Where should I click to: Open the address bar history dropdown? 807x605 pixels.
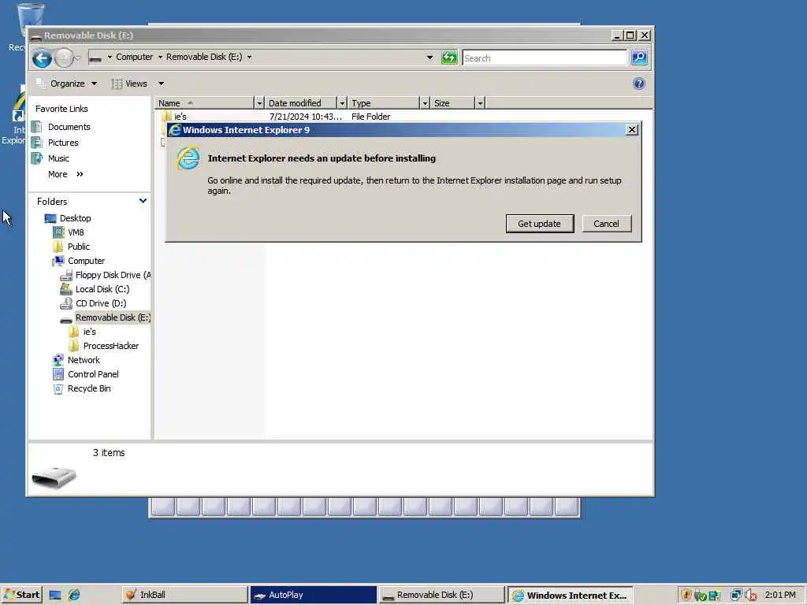click(x=430, y=57)
